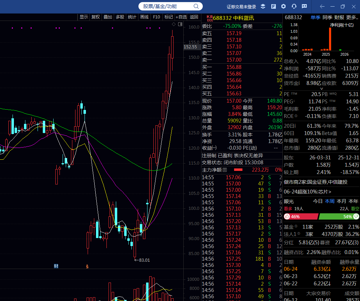Screen dimensions: 360x301
Task: Open the 复权 toolbar item
Action: (96, 17)
